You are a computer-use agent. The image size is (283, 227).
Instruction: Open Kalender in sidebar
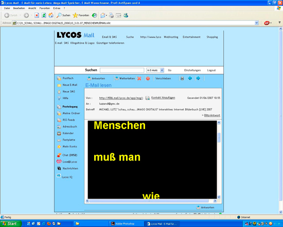[65, 133]
